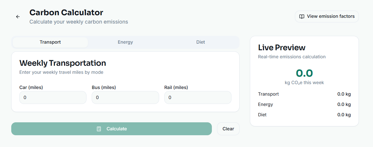This screenshot has width=373, height=147.
Task: Click the Car (miles) label
Action: [31, 87]
